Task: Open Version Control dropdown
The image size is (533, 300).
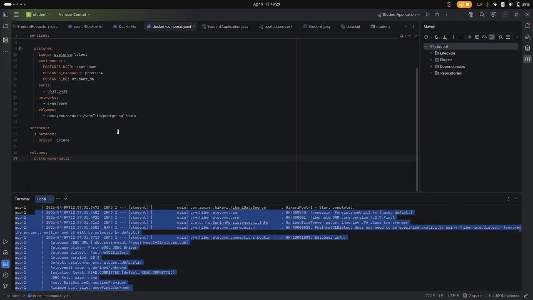Action: pyautogui.click(x=74, y=15)
